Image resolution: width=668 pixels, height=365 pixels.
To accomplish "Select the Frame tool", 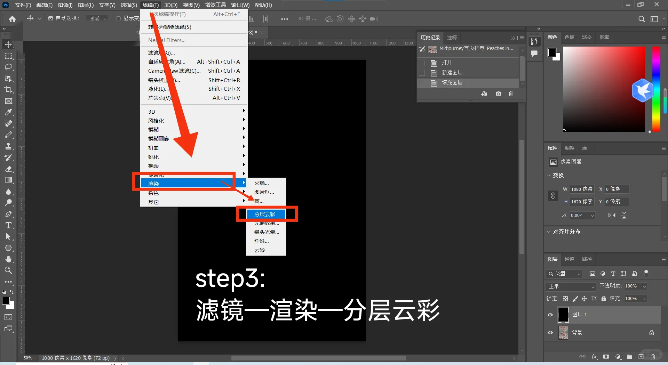I will pyautogui.click(x=8, y=101).
